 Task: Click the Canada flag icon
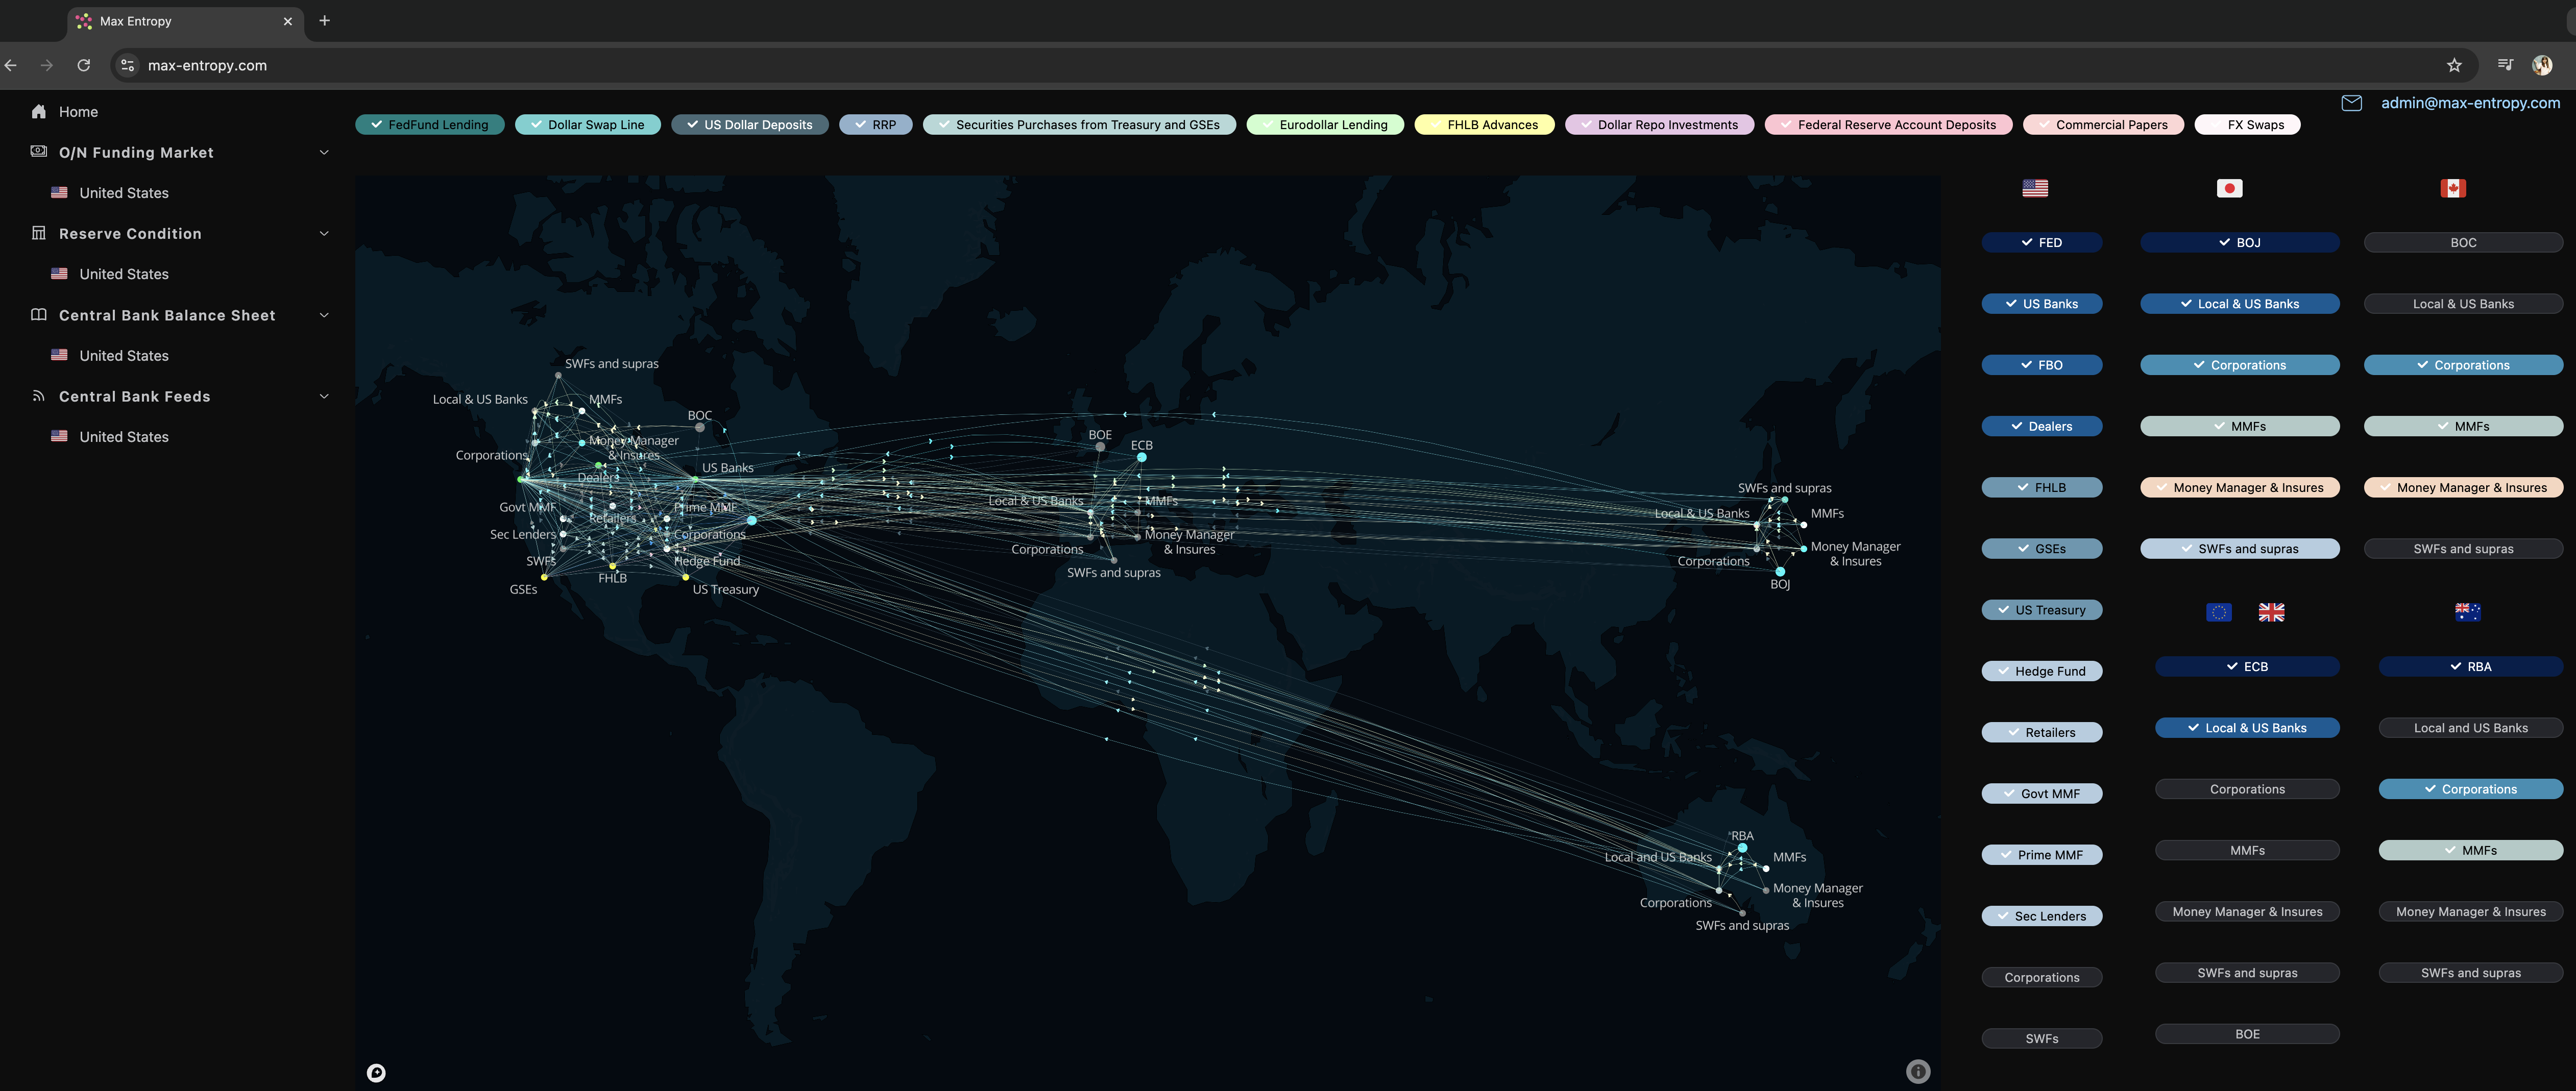point(2452,188)
